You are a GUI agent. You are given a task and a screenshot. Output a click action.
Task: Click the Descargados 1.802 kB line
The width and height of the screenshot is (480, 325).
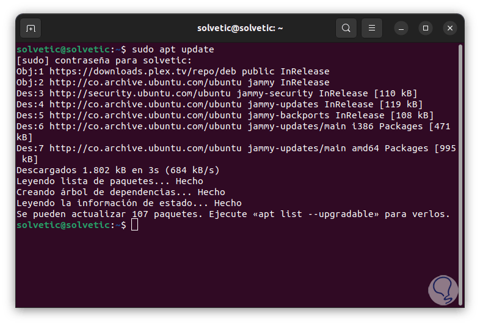[x=118, y=170]
